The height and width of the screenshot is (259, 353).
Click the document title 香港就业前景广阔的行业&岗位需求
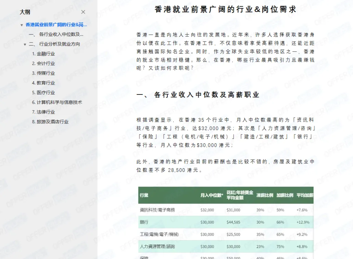coord(226,9)
